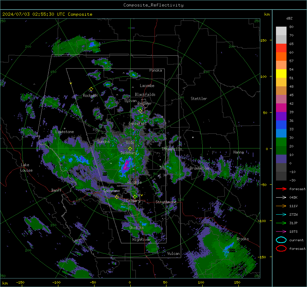Screen dimensions: 307x287
Task: Click the Strathmore label
Action: [166, 202]
